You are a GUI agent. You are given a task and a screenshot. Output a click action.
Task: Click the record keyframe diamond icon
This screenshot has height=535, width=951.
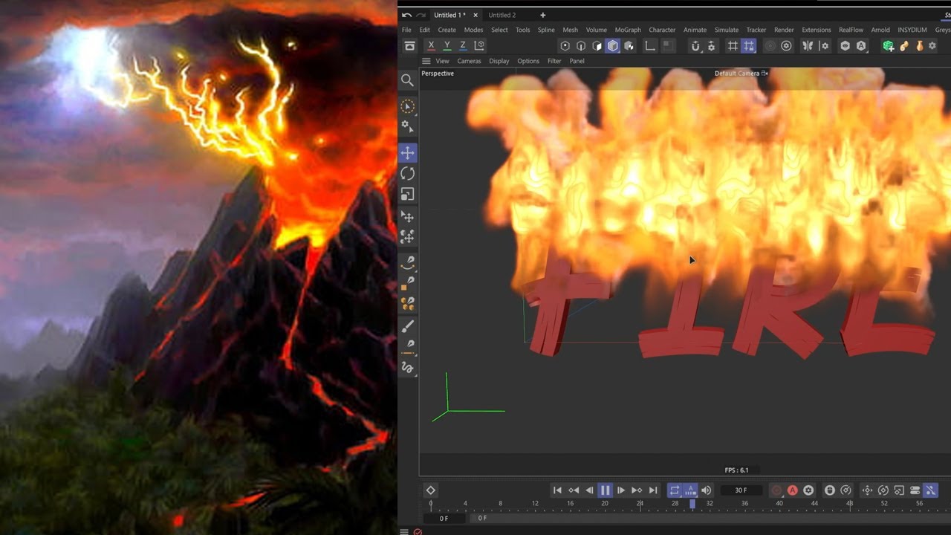coord(430,490)
